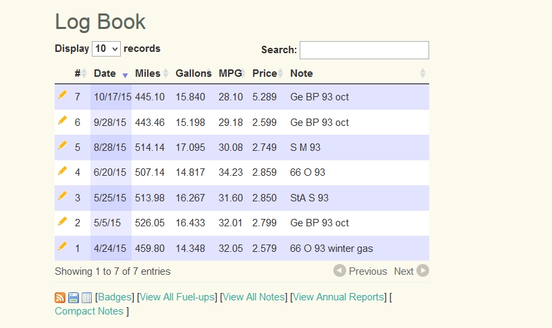Click miles value 514.14
The height and width of the screenshot is (328, 552).
pyautogui.click(x=150, y=147)
